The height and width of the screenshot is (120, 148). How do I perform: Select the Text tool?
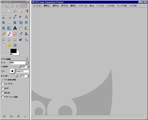pyautogui.click(x=15, y=28)
